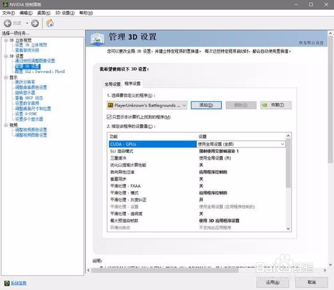The height and width of the screenshot is (290, 334).
Task: Select the SLI 渲染模式 row
Action: click(x=197, y=151)
